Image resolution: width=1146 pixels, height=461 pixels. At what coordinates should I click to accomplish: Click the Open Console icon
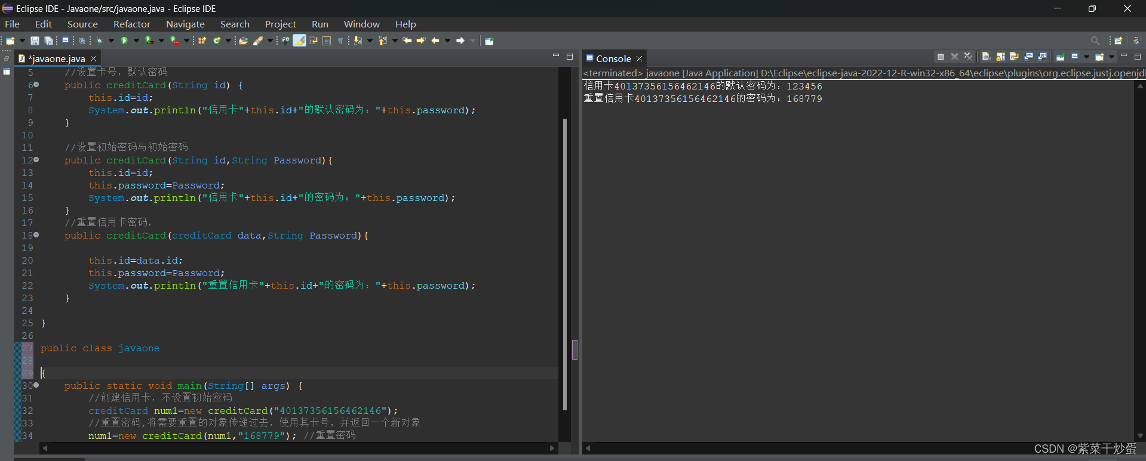point(1099,57)
